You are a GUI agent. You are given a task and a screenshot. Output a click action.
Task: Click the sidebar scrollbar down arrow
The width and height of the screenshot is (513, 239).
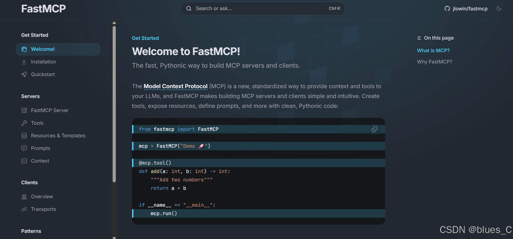pos(114,238)
